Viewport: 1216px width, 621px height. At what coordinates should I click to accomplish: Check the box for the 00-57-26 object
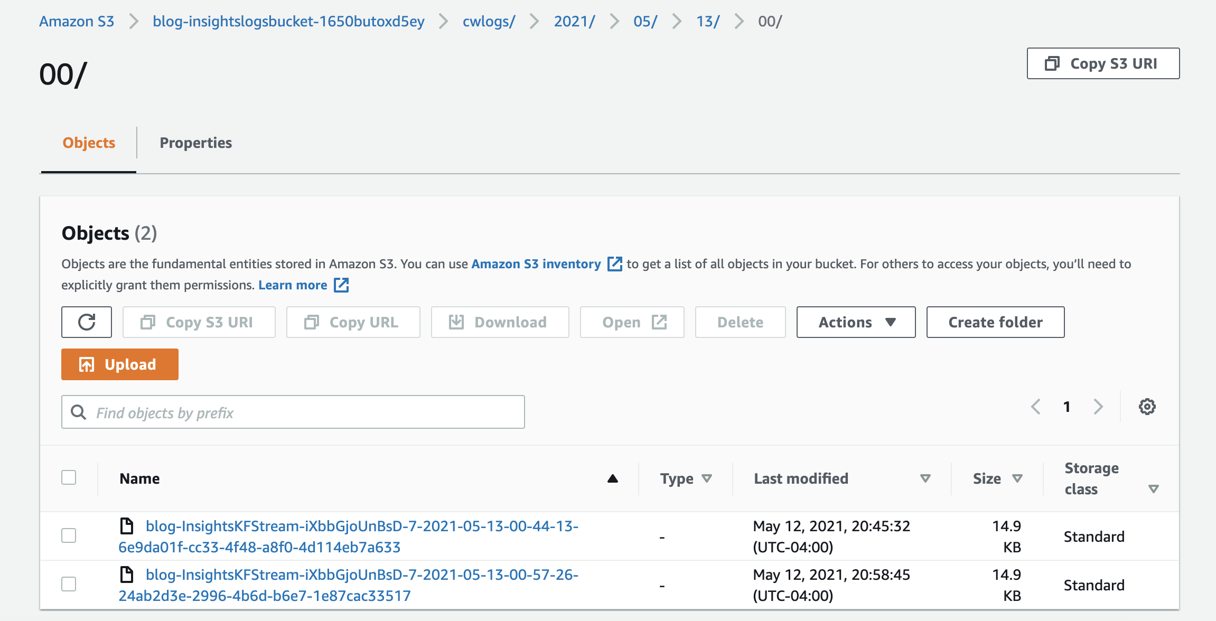[69, 584]
